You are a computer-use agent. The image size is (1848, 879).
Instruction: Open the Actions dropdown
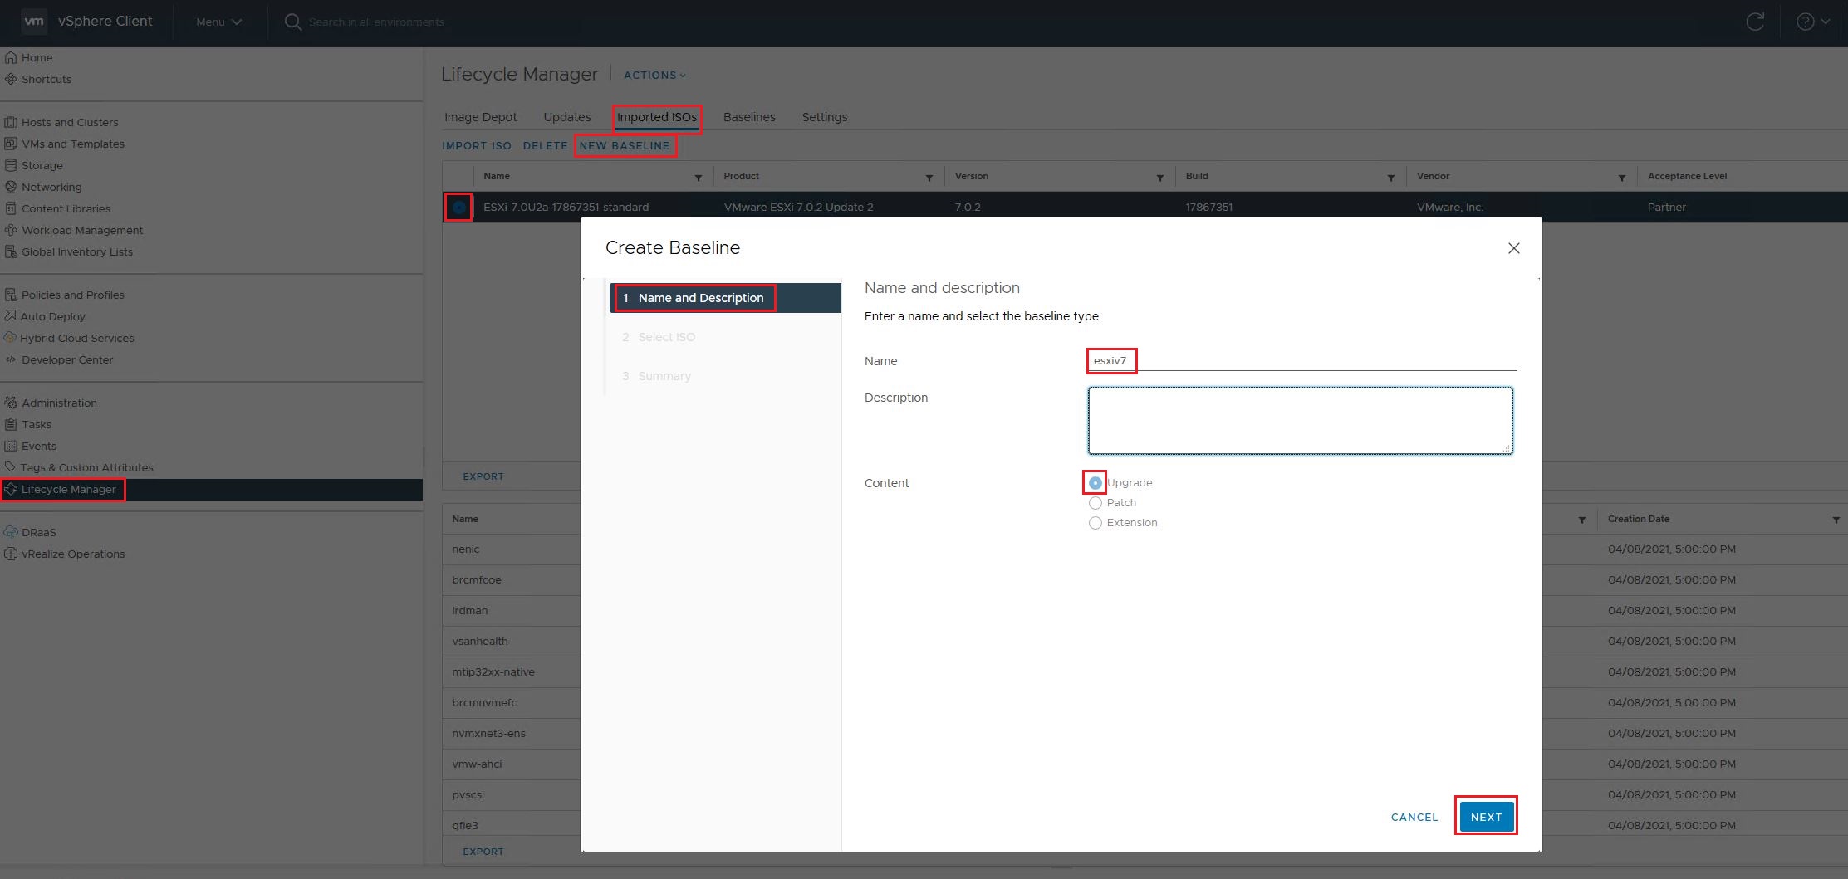coord(654,75)
